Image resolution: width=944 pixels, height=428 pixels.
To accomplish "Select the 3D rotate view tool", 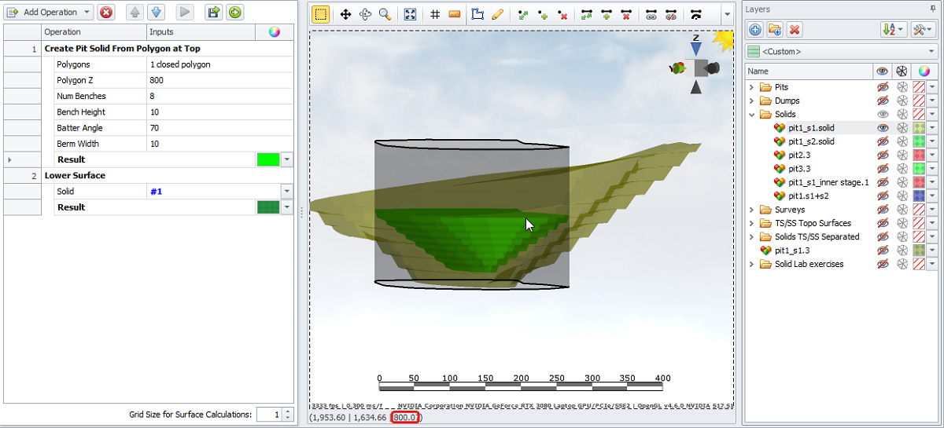I will pos(365,14).
